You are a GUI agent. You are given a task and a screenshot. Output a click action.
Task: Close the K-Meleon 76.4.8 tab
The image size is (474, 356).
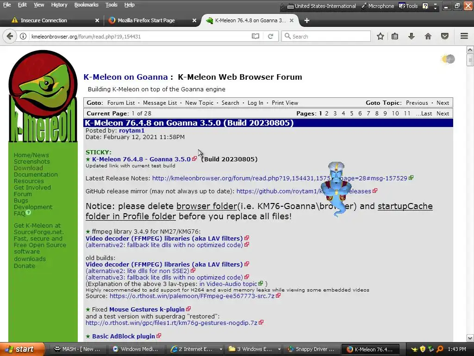292,20
